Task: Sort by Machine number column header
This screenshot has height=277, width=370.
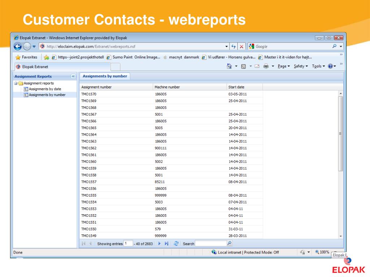Action: click(190, 87)
